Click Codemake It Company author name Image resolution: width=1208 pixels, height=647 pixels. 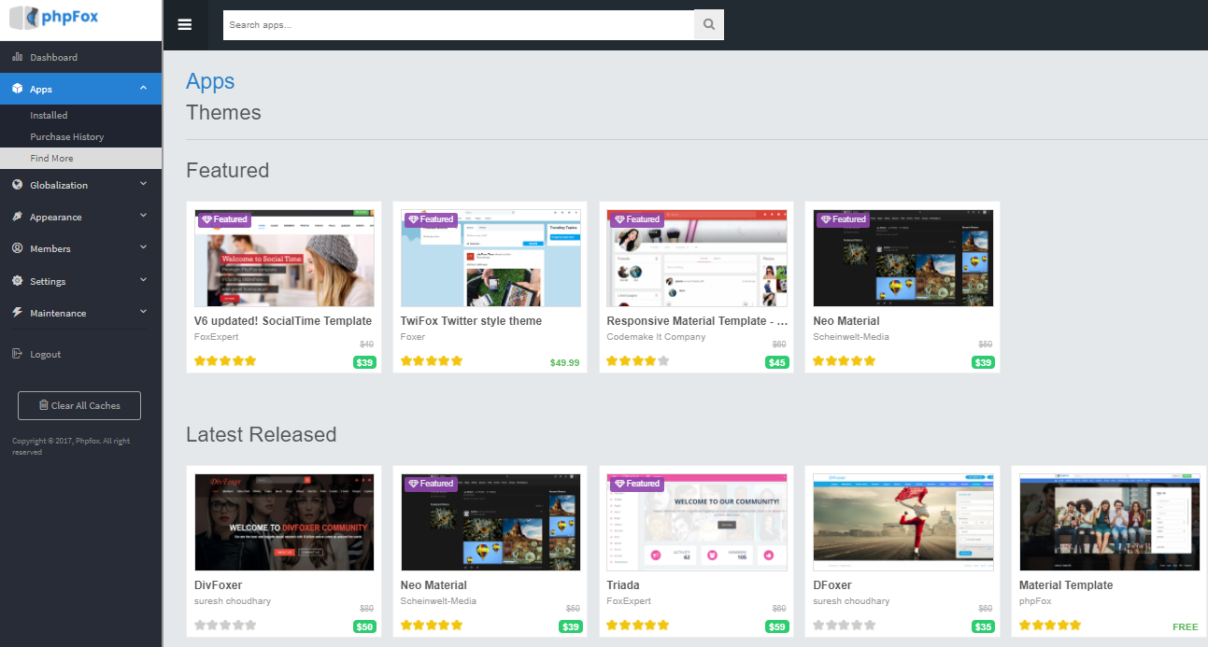click(x=656, y=337)
